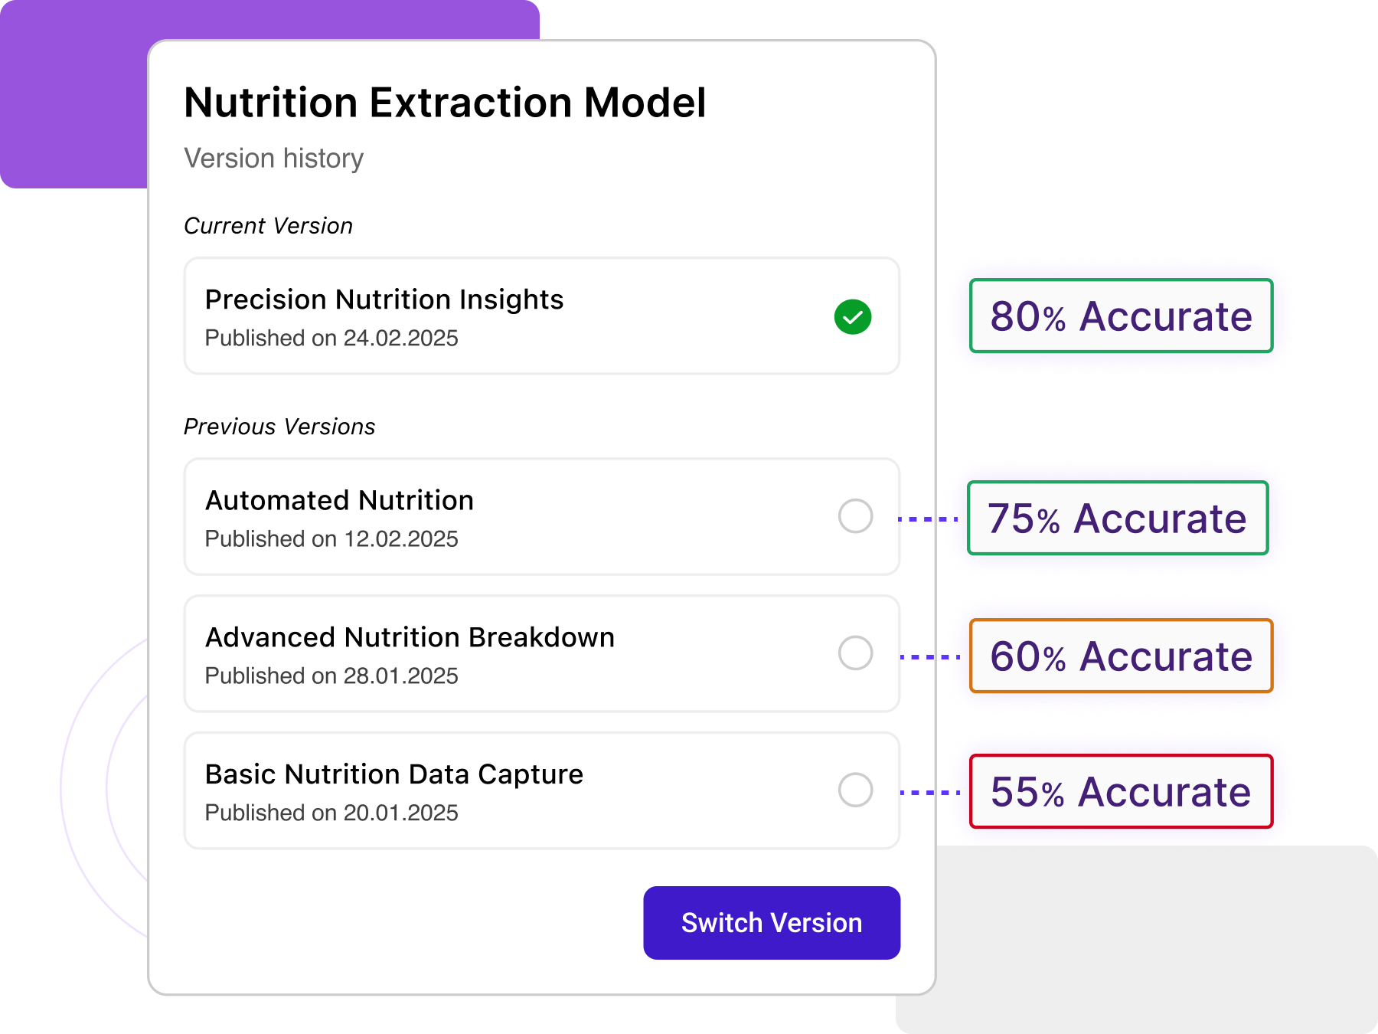Click the Version history subtitle
Viewport: 1378px width, 1034px height.
coord(274,159)
